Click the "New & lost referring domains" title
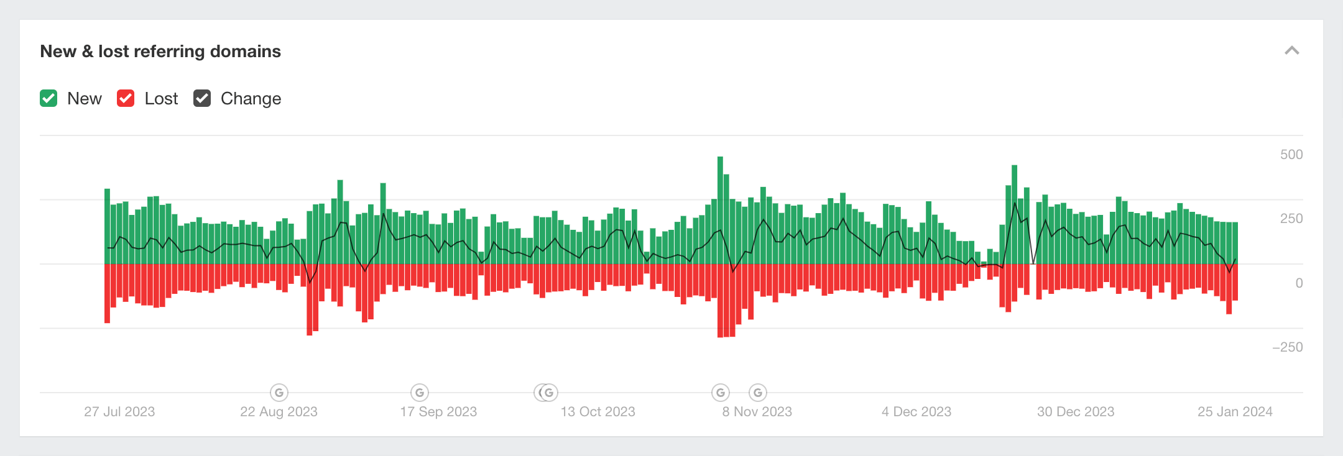The width and height of the screenshot is (1343, 456). [160, 51]
